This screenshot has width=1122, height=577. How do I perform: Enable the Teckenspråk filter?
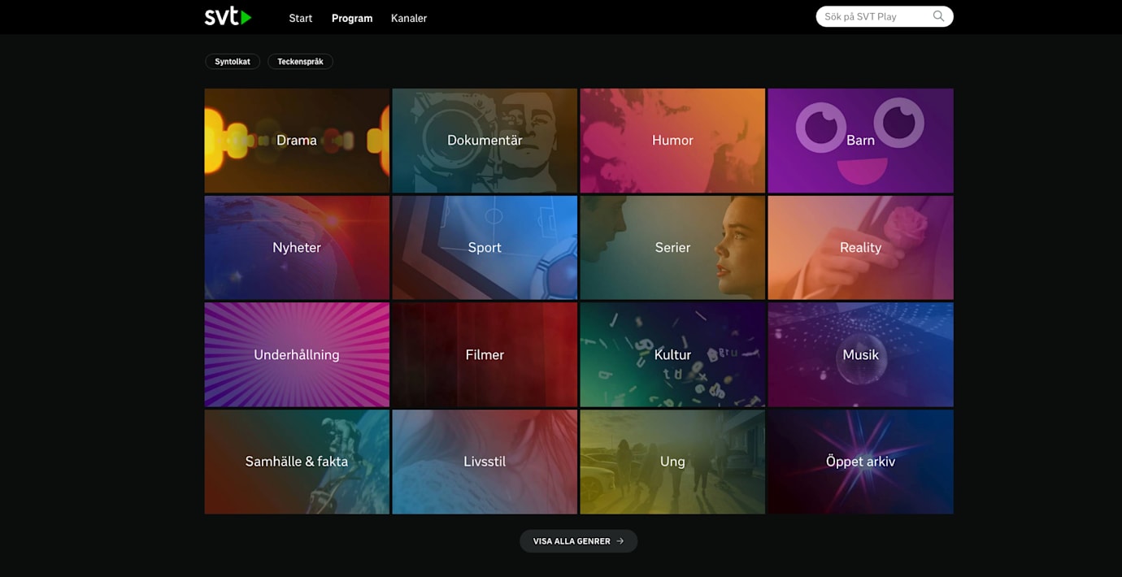coord(300,62)
